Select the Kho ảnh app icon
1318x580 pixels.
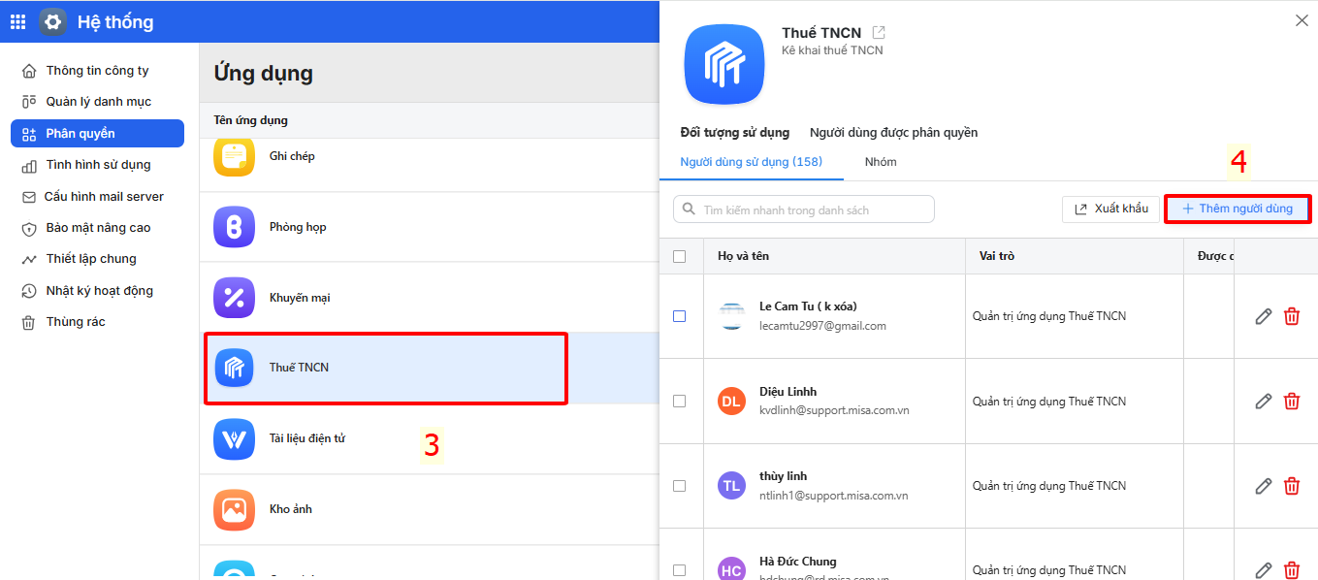[x=234, y=509]
